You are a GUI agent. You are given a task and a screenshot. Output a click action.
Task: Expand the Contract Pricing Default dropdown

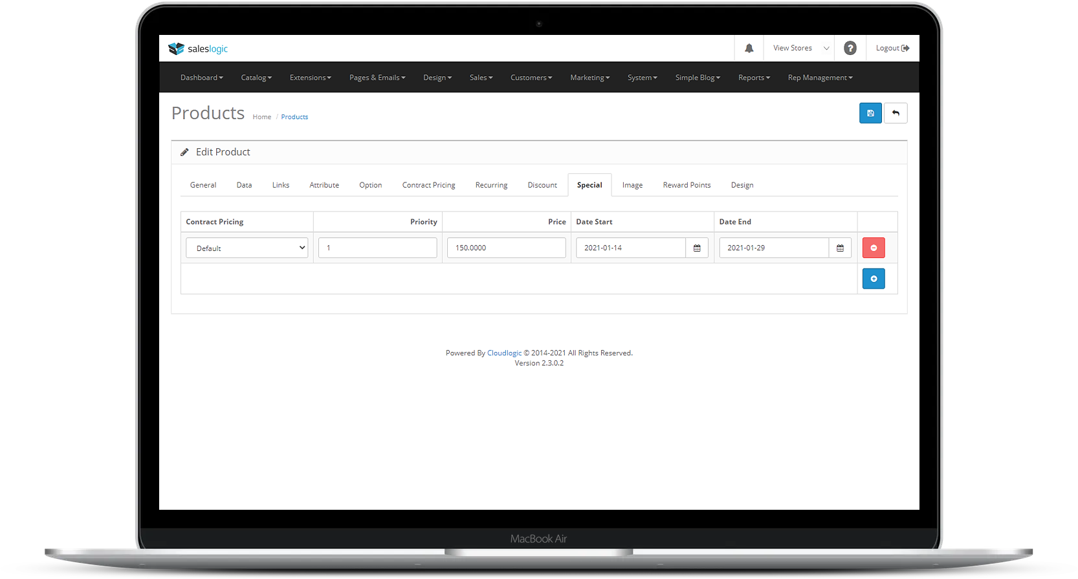[247, 248]
